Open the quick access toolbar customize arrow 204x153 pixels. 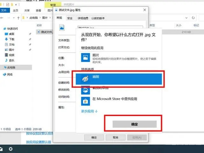[x=16, y=5]
